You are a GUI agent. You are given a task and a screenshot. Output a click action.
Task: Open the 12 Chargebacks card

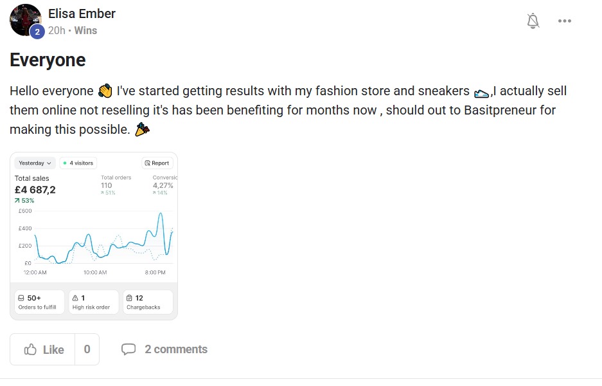[x=148, y=302]
